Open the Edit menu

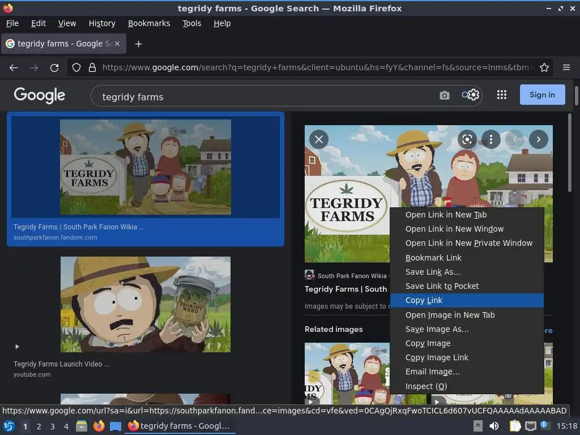point(39,23)
